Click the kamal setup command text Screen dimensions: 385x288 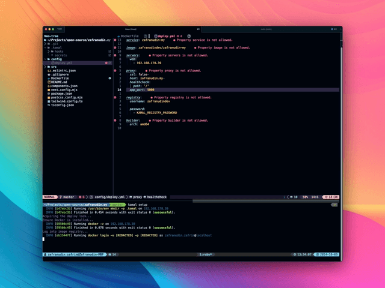pyautogui.click(x=138, y=205)
